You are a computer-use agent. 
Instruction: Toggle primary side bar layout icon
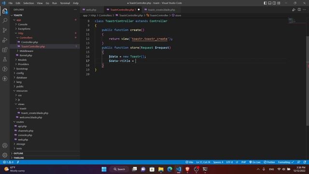265,3
